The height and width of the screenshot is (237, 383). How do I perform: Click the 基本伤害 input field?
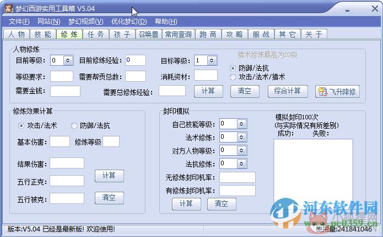[x=60, y=141]
